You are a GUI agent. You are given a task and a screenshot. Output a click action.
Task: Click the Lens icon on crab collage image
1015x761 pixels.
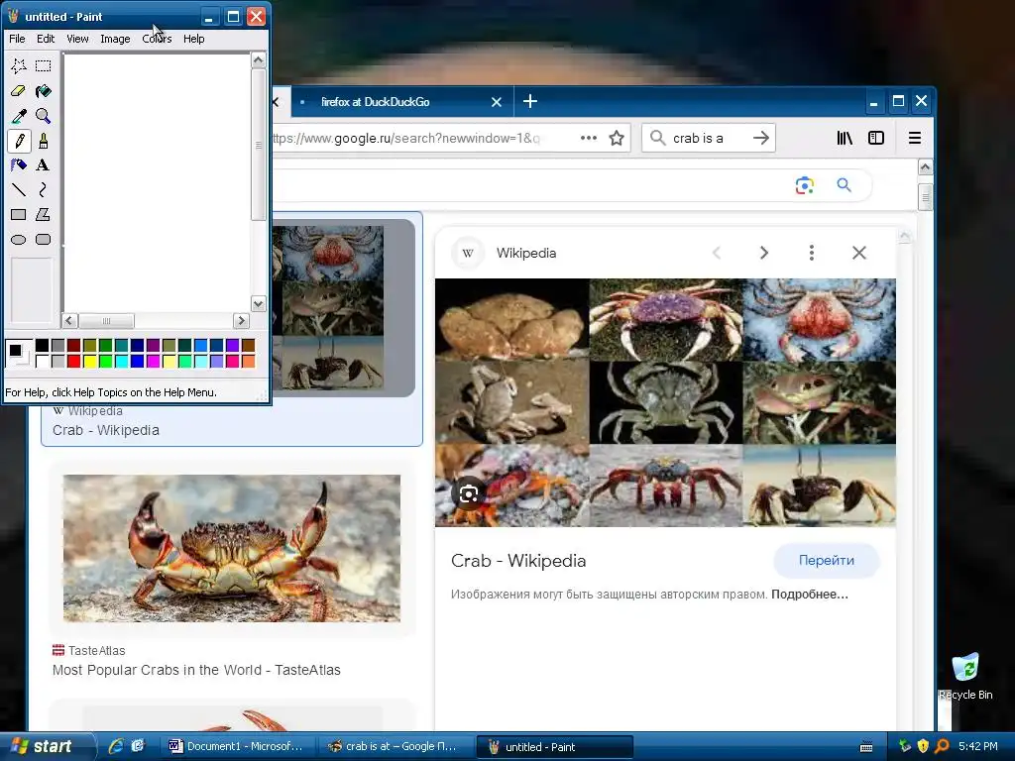pos(469,494)
